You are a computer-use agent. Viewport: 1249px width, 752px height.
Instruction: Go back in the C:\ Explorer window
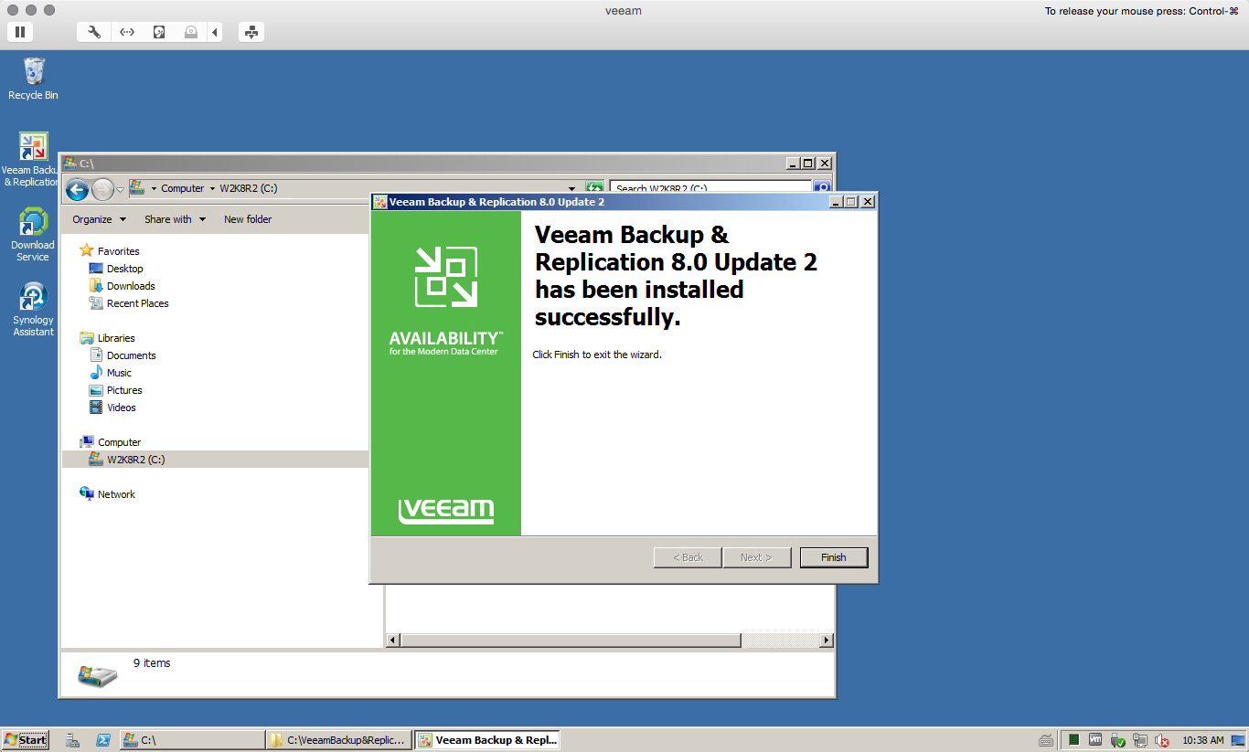click(x=78, y=189)
